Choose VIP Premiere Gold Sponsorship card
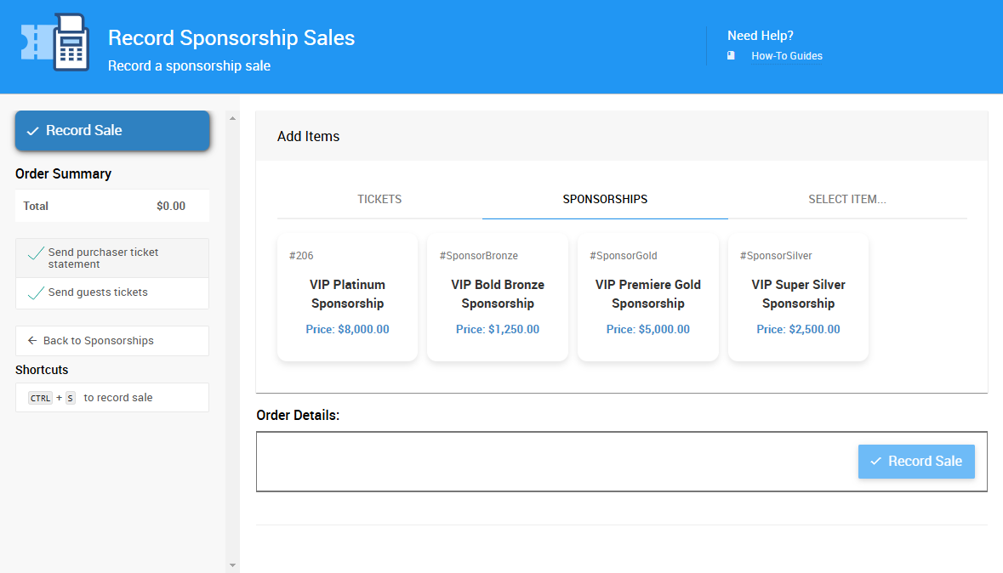Viewport: 1003px width, 573px height. (x=647, y=297)
